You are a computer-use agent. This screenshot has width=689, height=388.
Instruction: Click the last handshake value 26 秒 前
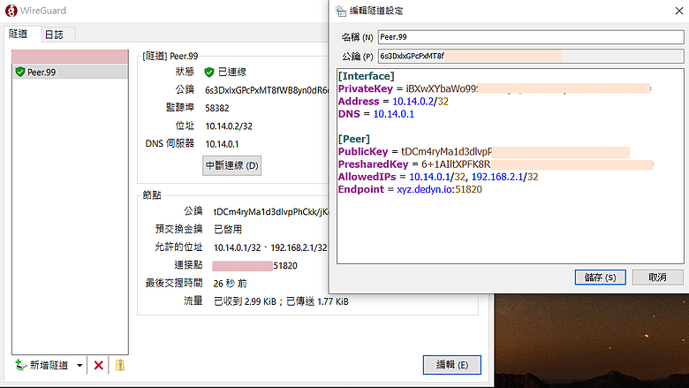coord(231,284)
